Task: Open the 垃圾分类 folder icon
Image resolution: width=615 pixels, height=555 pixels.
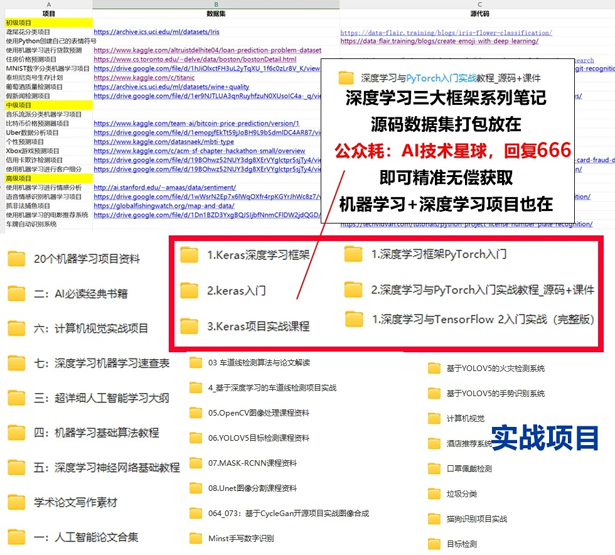Action: (x=434, y=493)
